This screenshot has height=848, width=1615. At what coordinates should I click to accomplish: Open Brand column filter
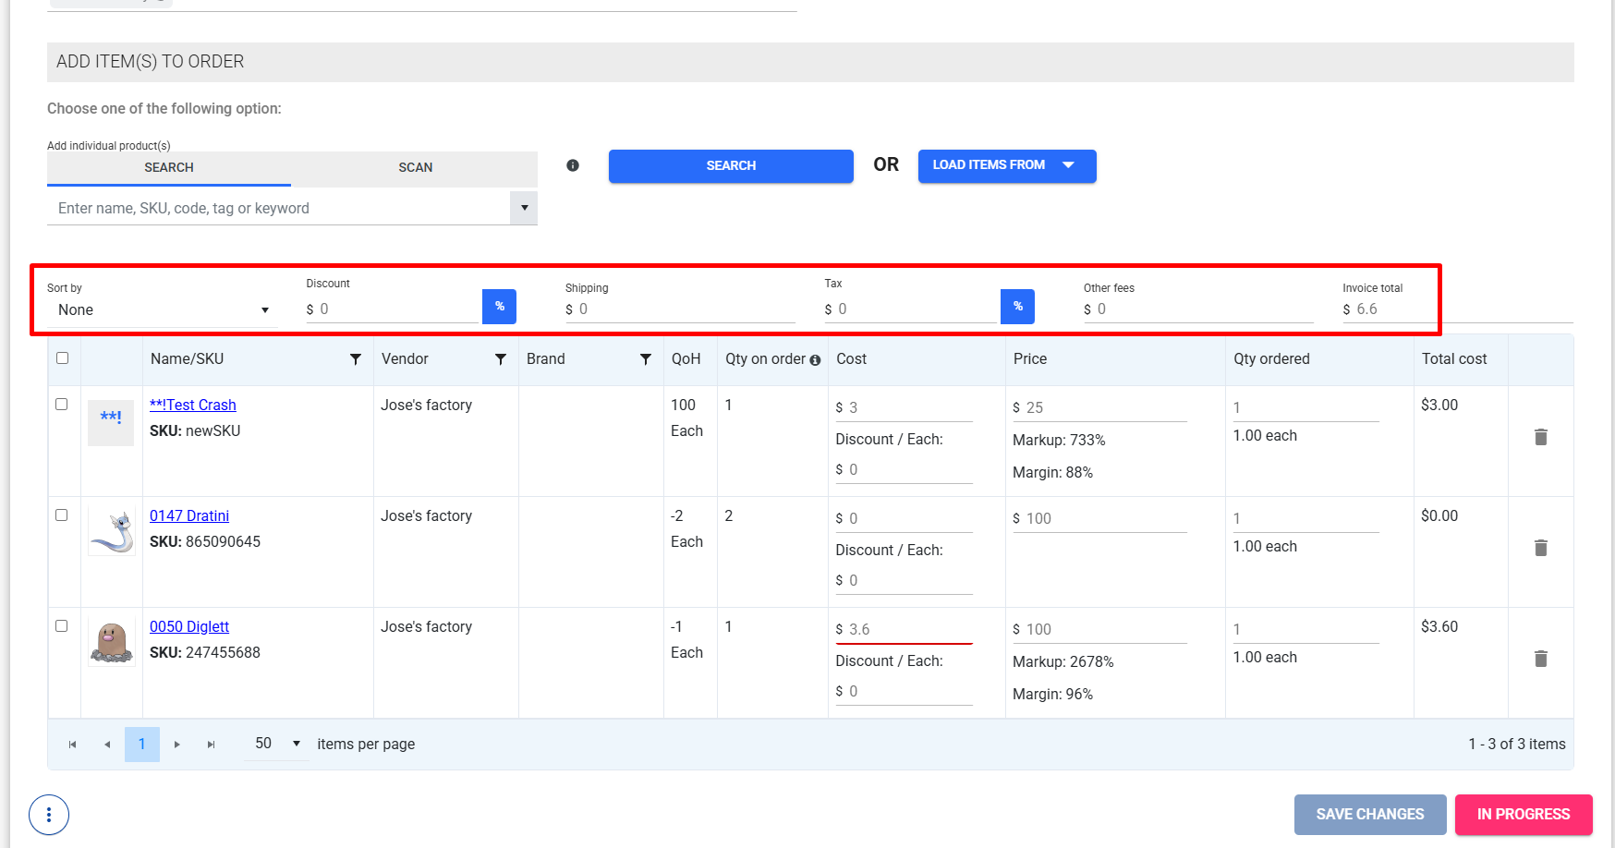(646, 359)
